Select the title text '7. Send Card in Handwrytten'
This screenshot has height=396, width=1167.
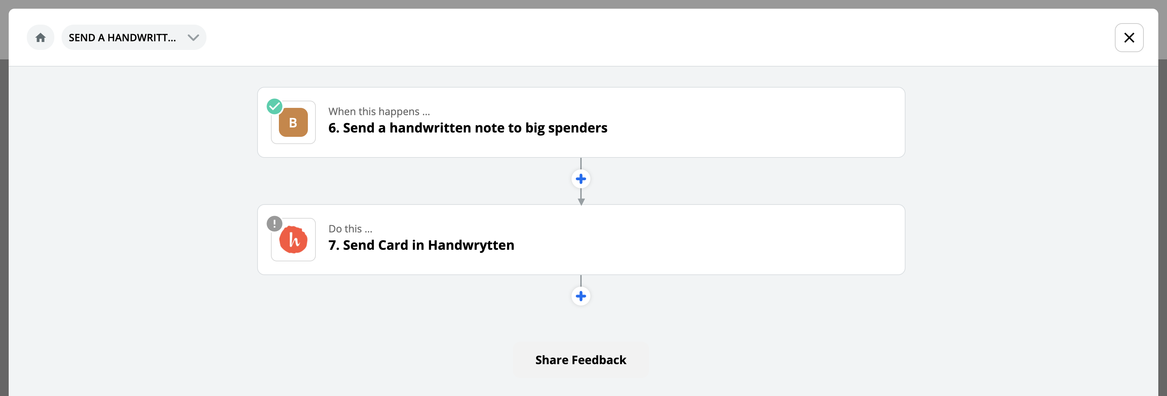pos(421,245)
